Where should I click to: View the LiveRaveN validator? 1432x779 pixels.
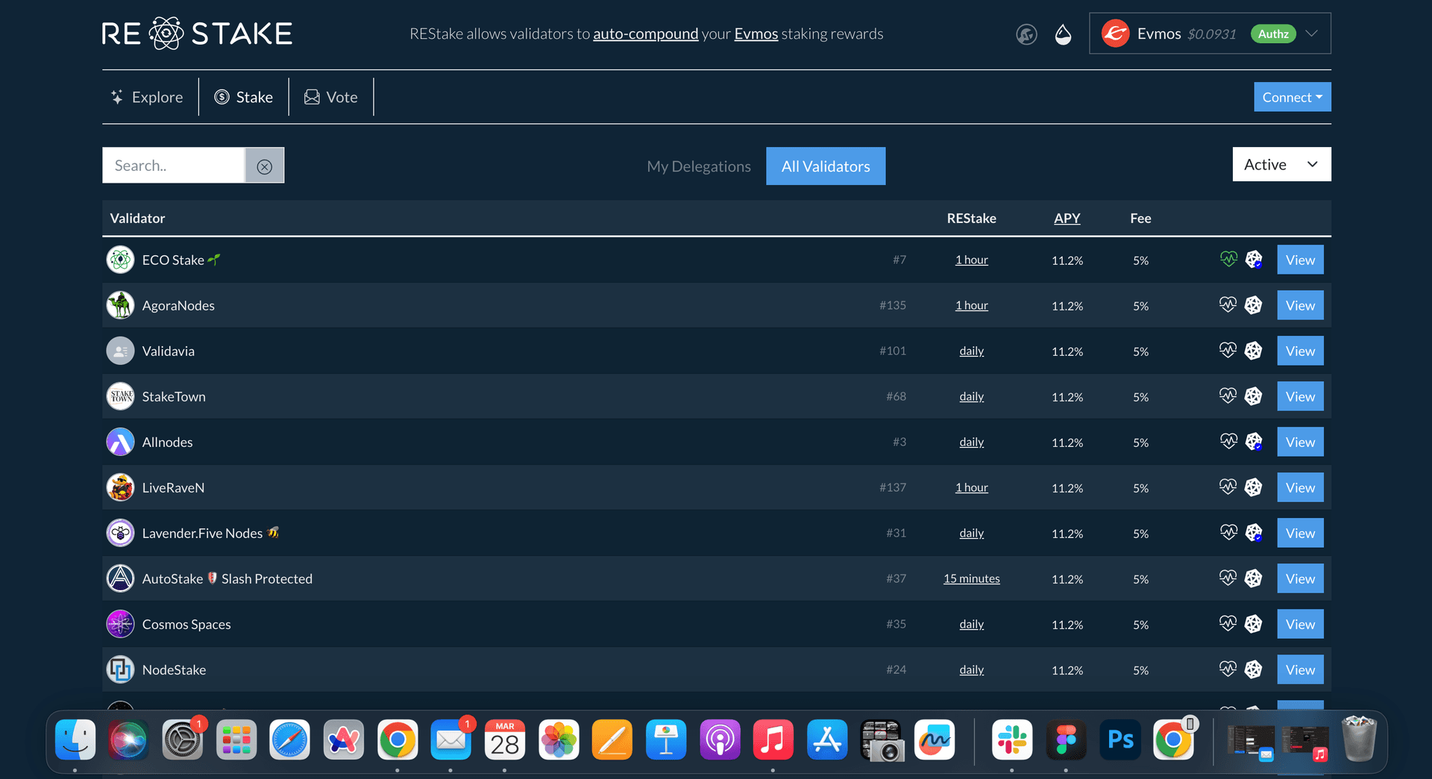[x=1300, y=487]
